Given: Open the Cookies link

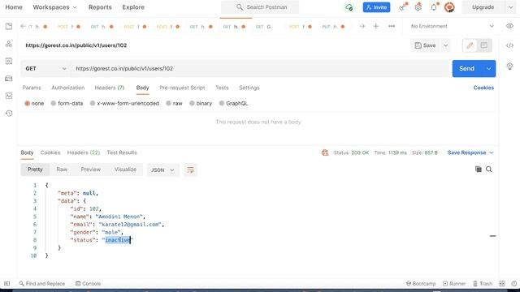Looking at the screenshot, I should (x=483, y=88).
